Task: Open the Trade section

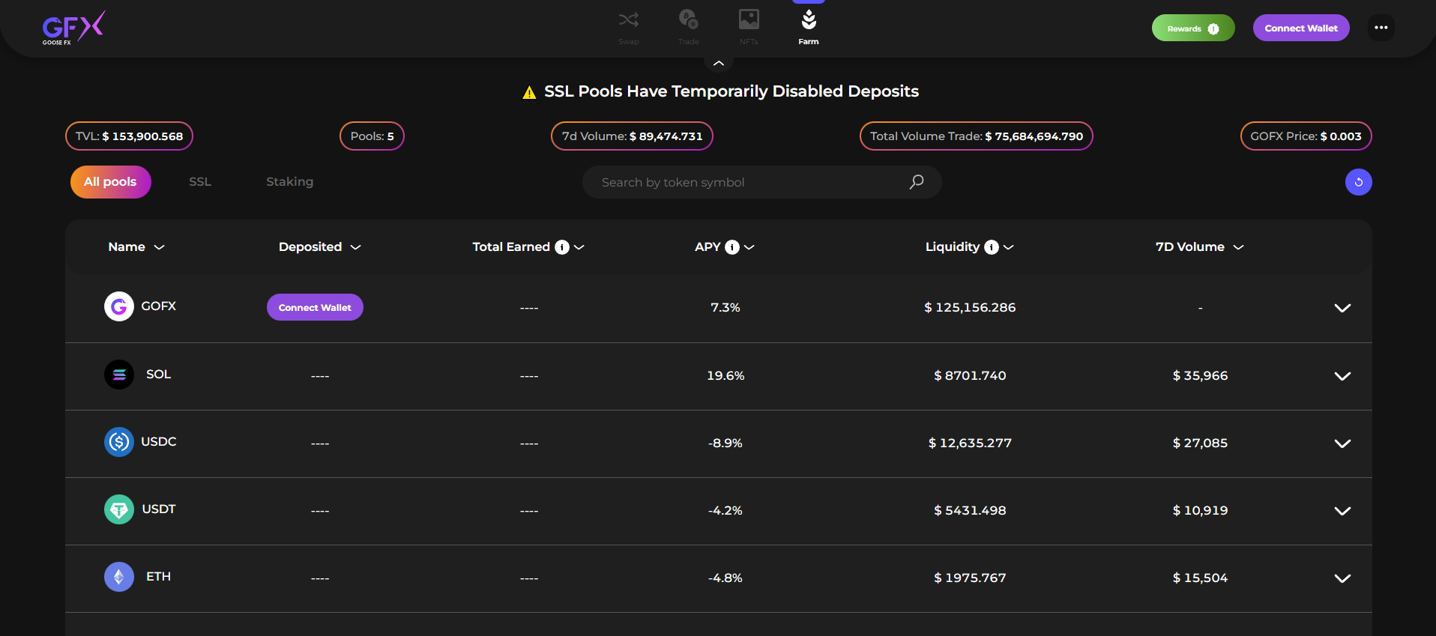Action: pyautogui.click(x=689, y=27)
